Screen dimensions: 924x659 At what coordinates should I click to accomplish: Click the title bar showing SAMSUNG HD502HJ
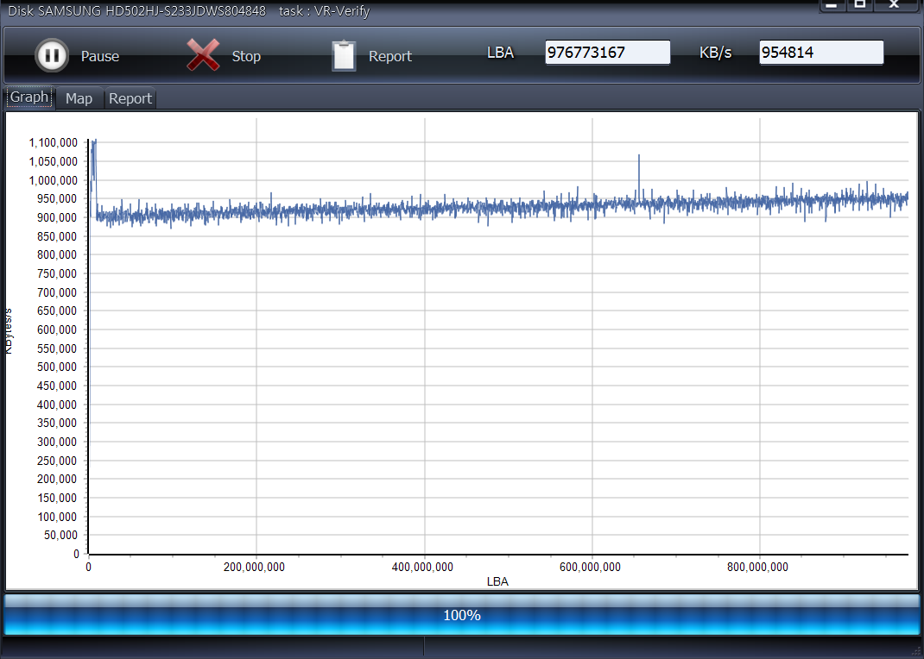[x=188, y=11]
